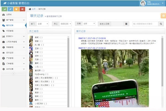Expand the bar chart statistics item's chevron
Viewport: 166px width, 111px height.
click(24, 36)
